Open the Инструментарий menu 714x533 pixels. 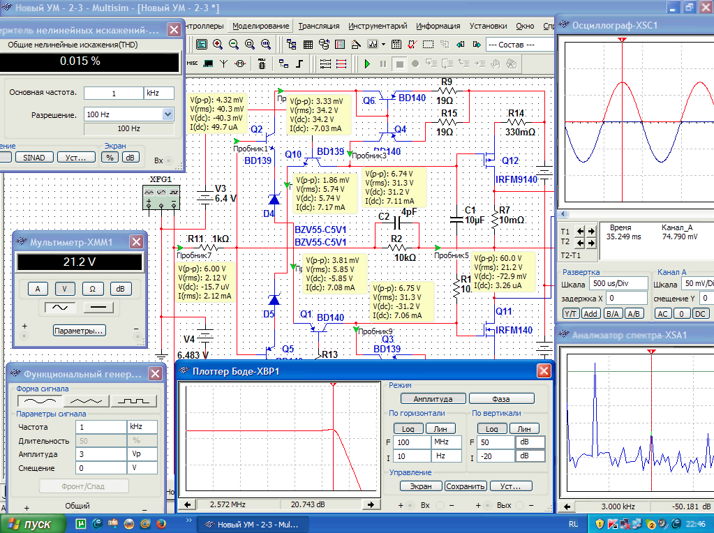click(x=378, y=26)
